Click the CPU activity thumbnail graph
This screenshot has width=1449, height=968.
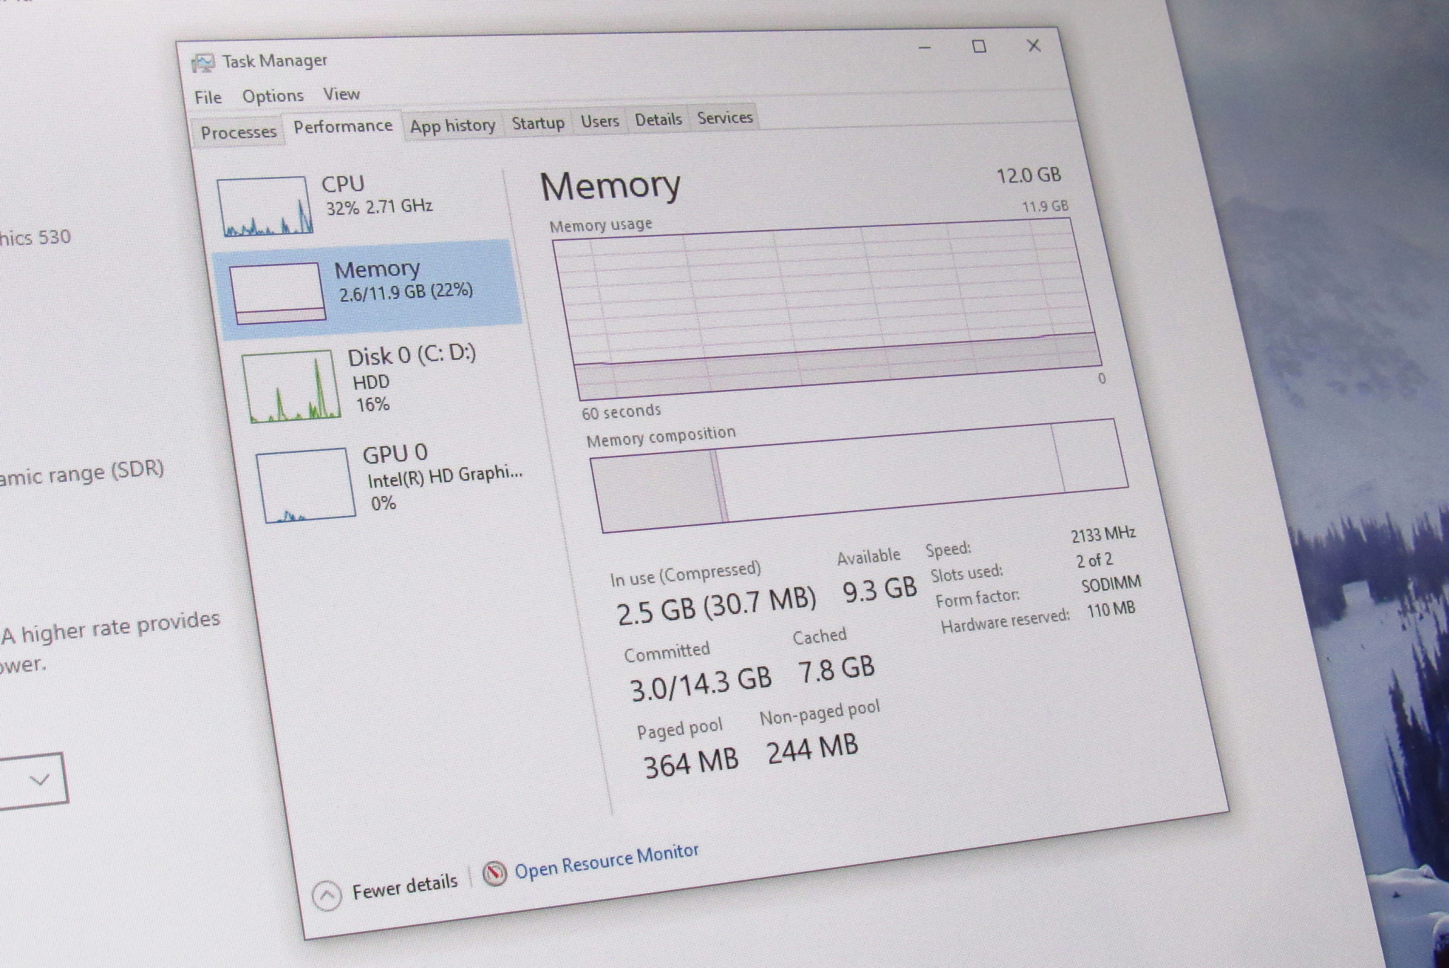[x=265, y=205]
